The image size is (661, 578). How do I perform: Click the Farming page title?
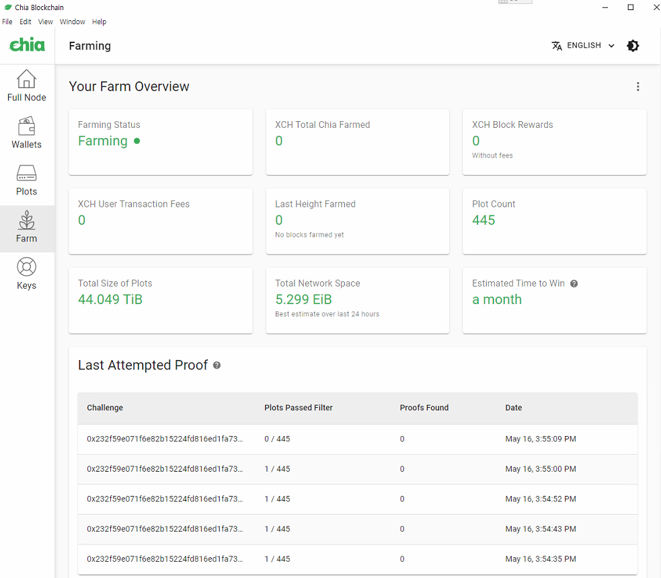pyautogui.click(x=90, y=46)
